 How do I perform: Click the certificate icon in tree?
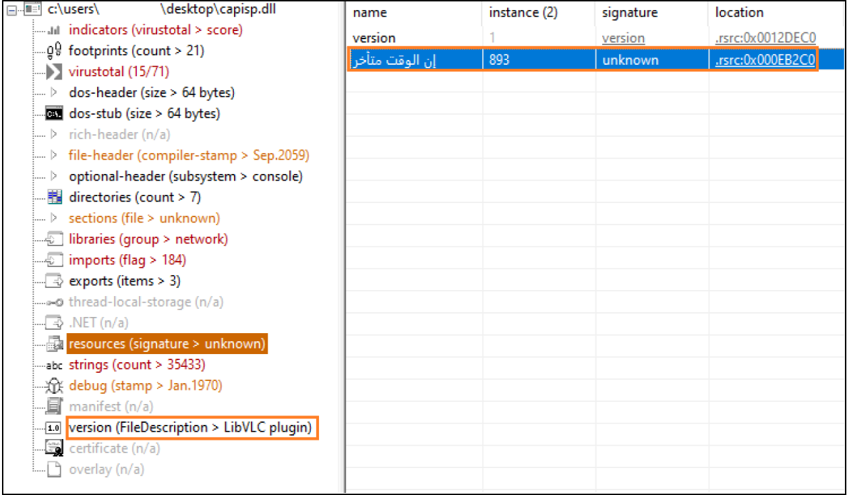[x=55, y=448]
